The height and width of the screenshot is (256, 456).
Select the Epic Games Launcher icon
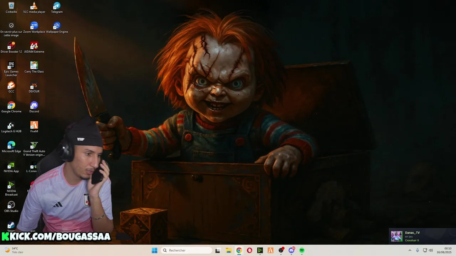point(11,69)
